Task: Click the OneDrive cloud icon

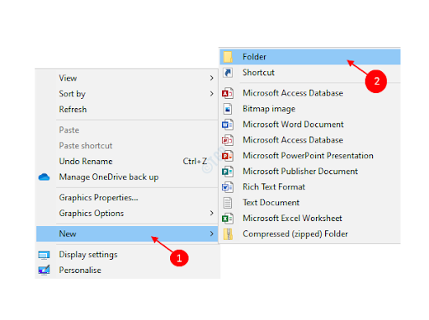Action: [x=44, y=178]
